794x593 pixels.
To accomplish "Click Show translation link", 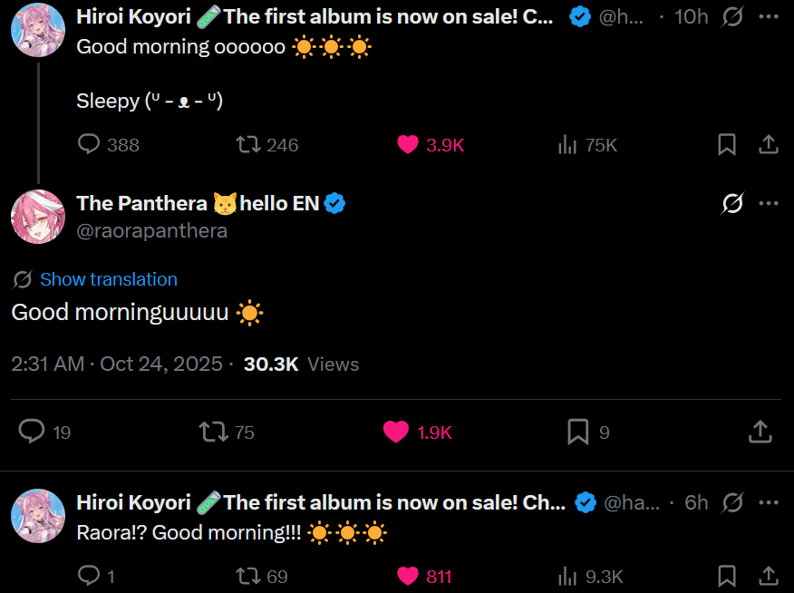I will click(x=108, y=279).
